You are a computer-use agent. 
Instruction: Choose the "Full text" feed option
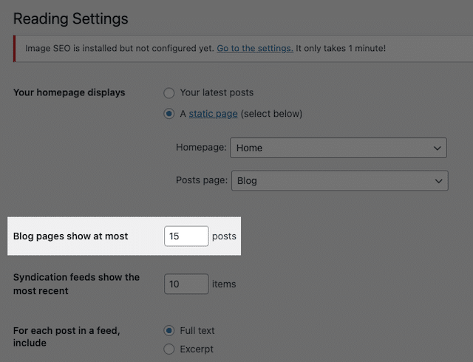(169, 330)
